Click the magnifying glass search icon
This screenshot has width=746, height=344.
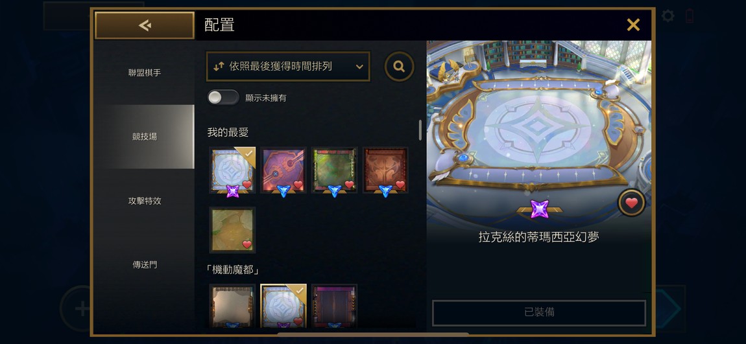[x=399, y=67]
